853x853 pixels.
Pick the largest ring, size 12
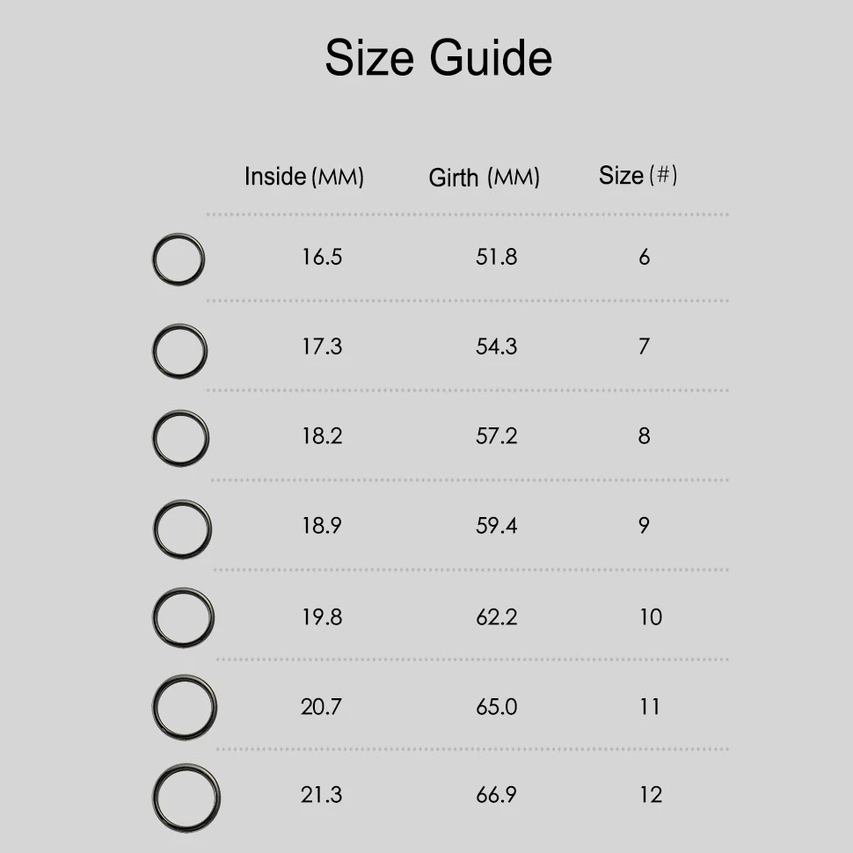pyautogui.click(x=186, y=798)
